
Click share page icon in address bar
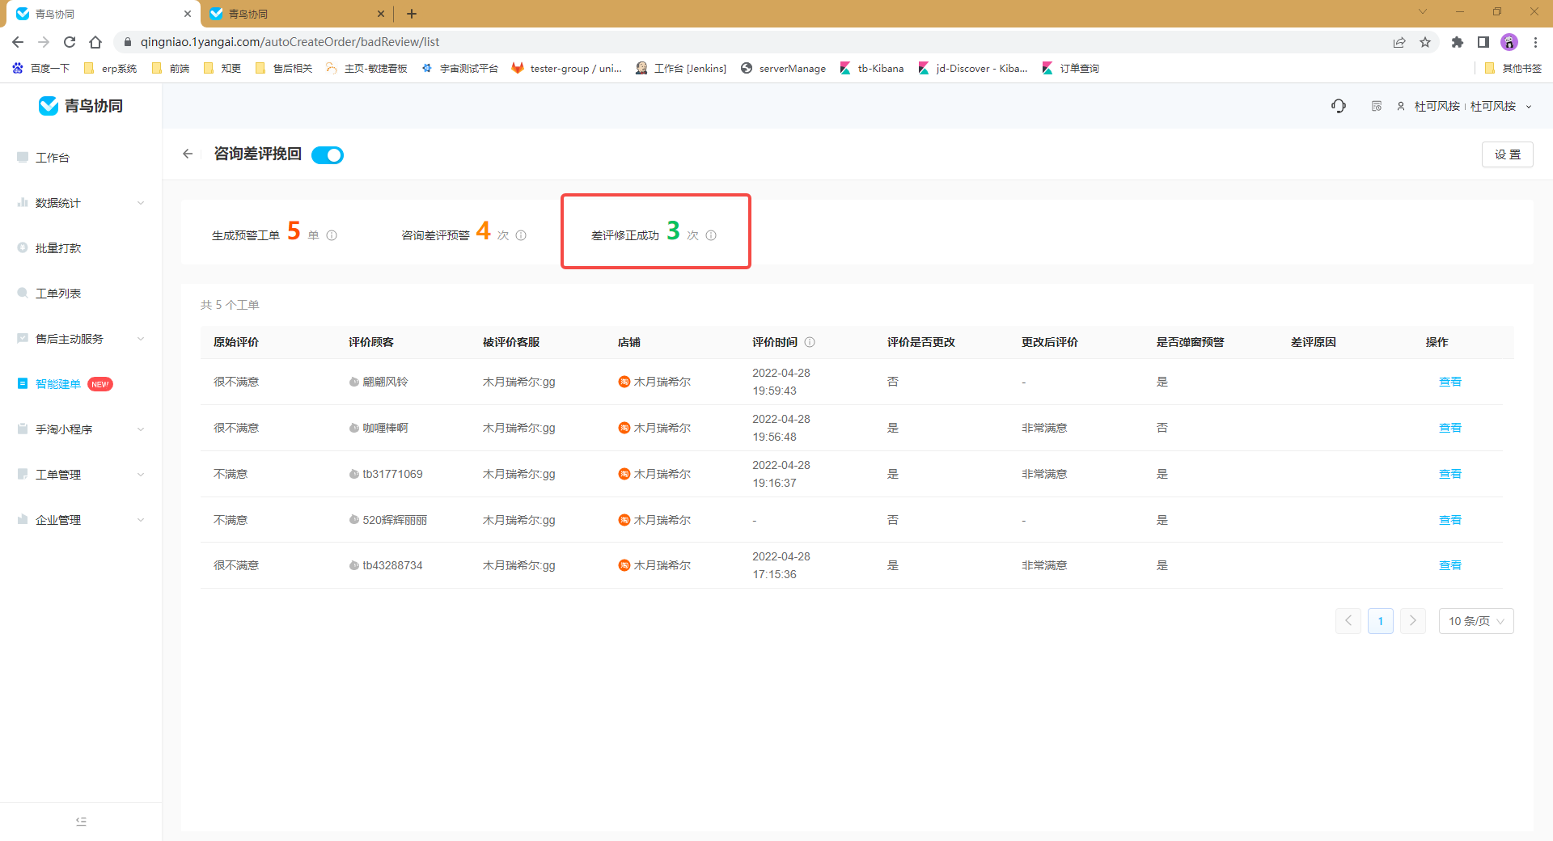pos(1399,42)
